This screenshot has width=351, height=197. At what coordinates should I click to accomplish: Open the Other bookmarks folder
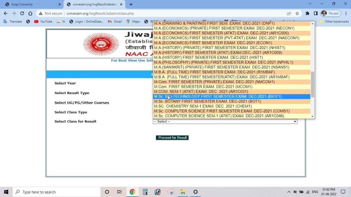point(334,21)
